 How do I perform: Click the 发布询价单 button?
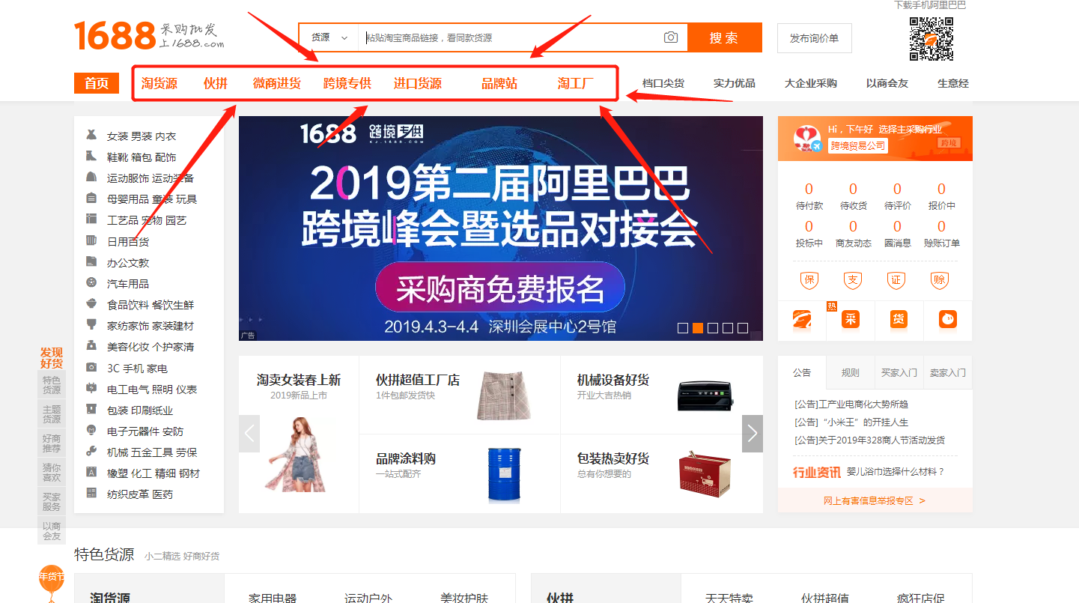[815, 38]
